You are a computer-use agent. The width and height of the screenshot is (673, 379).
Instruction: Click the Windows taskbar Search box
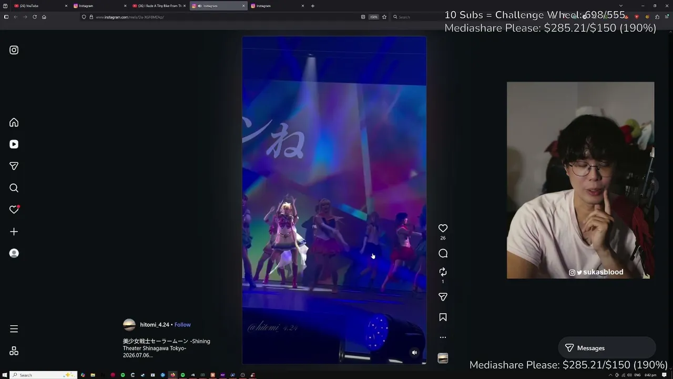click(x=44, y=375)
